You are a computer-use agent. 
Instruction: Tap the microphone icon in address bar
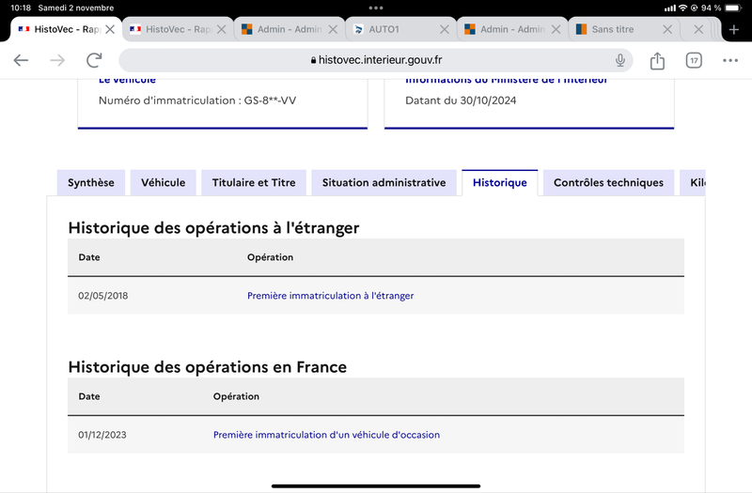(x=620, y=60)
